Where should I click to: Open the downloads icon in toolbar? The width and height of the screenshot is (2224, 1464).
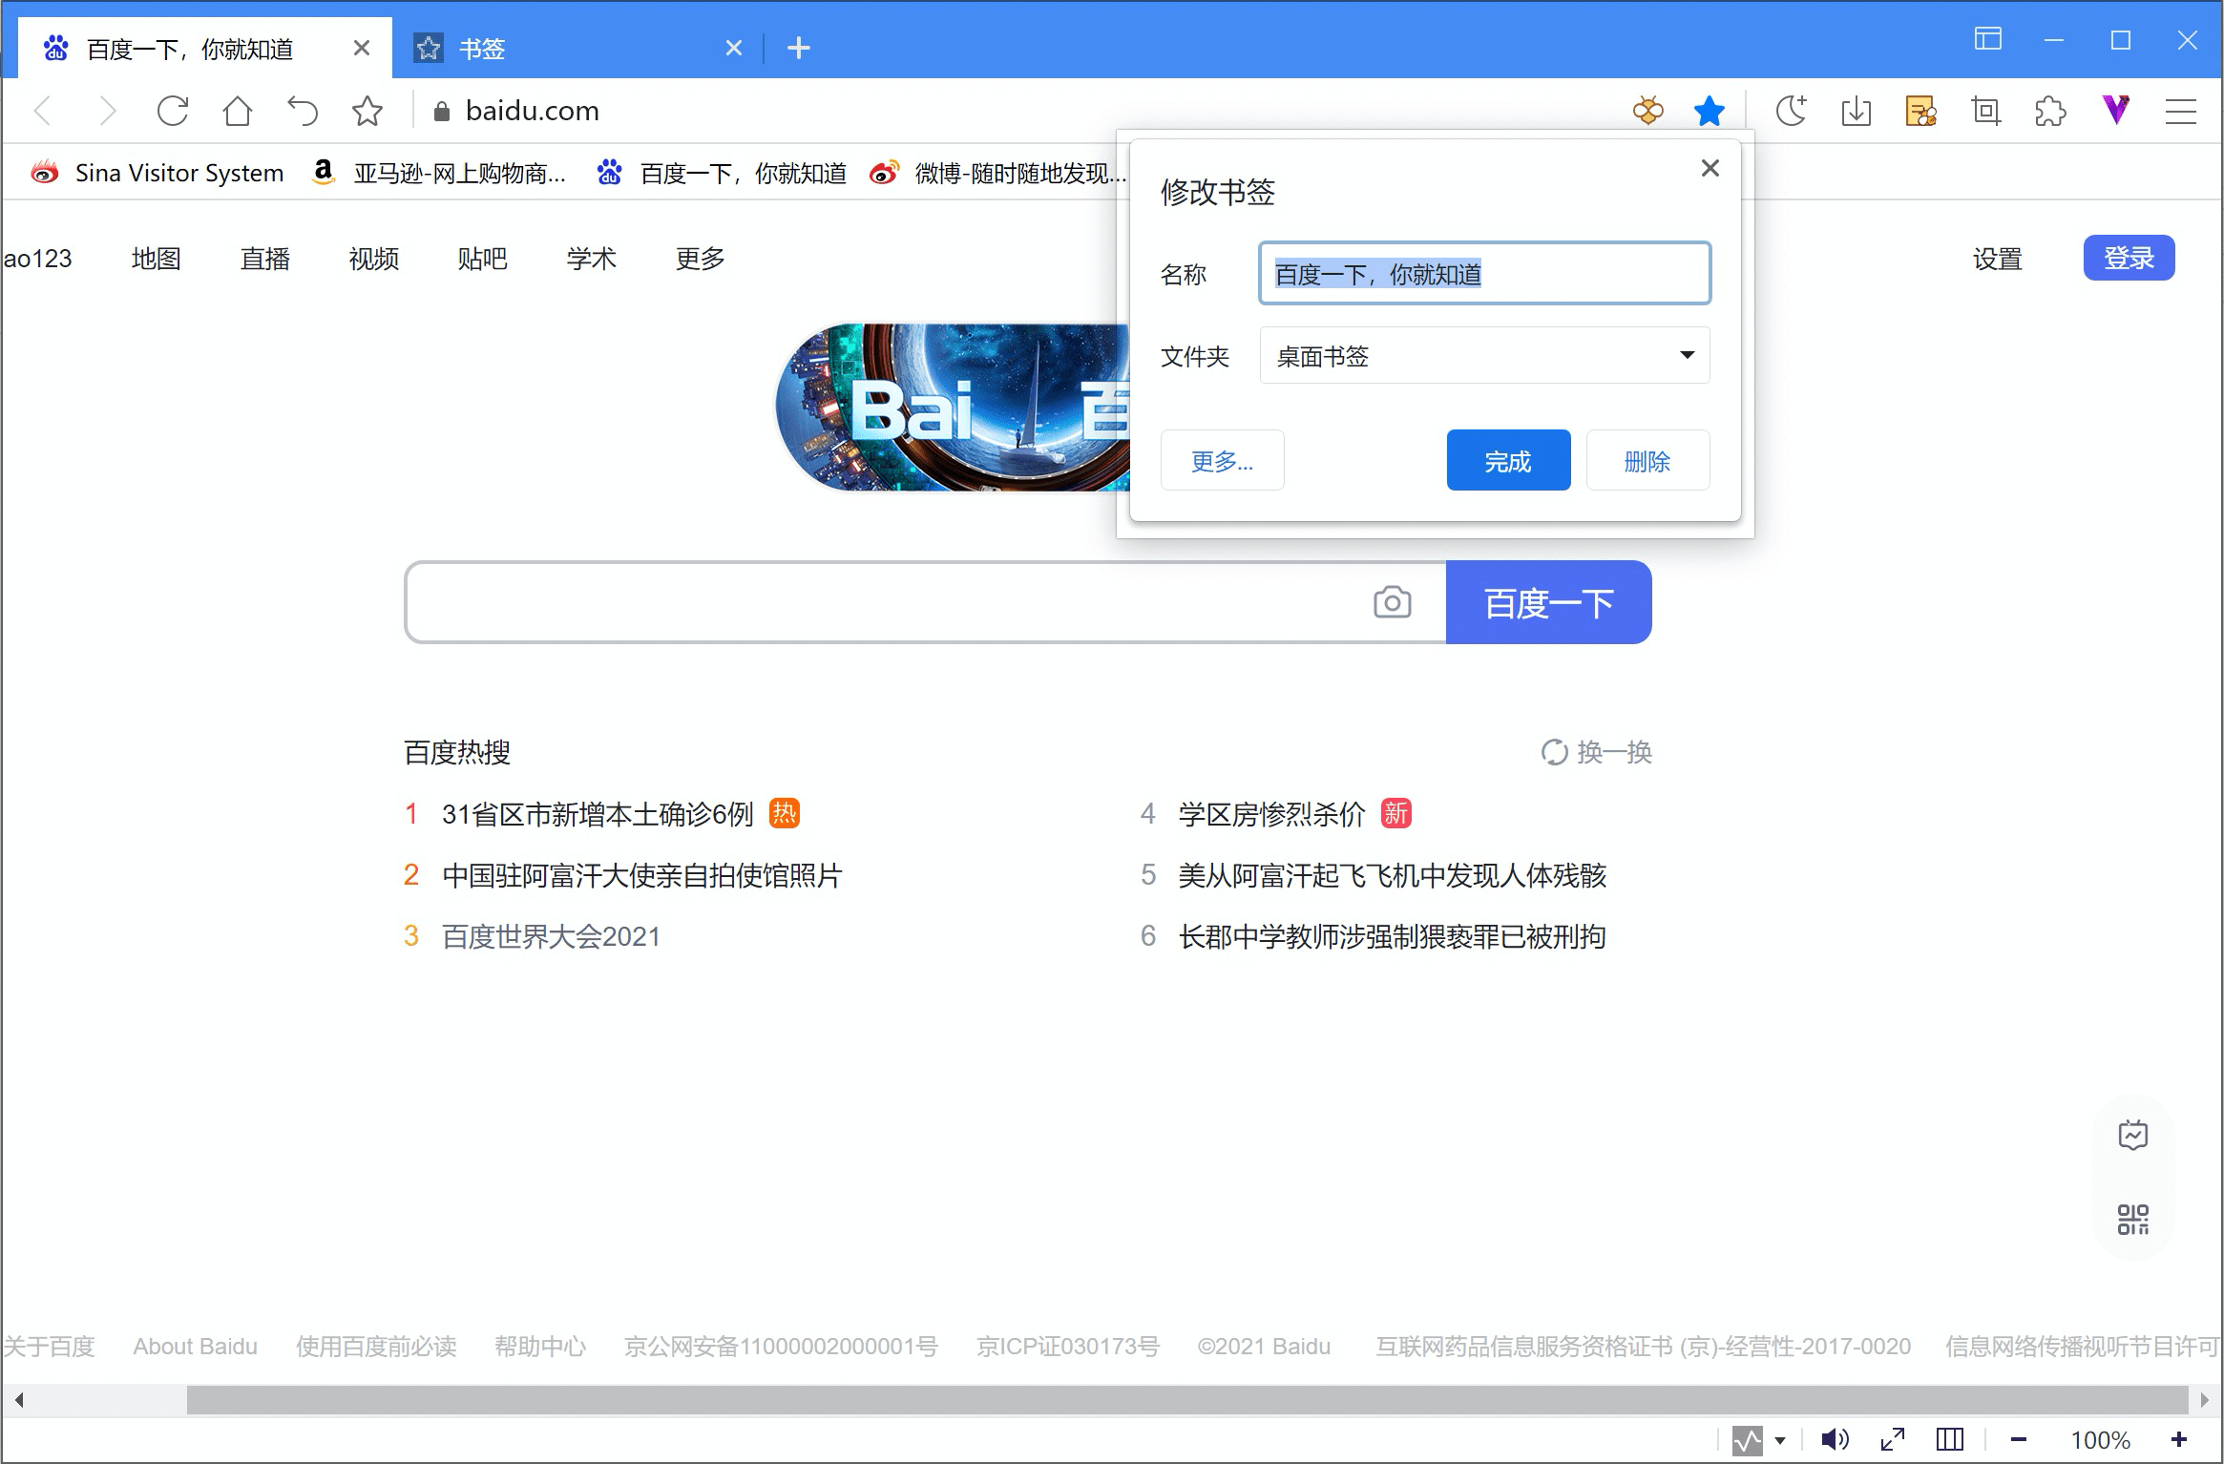coord(1856,112)
